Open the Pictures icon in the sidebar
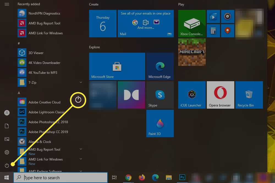 click(7, 139)
